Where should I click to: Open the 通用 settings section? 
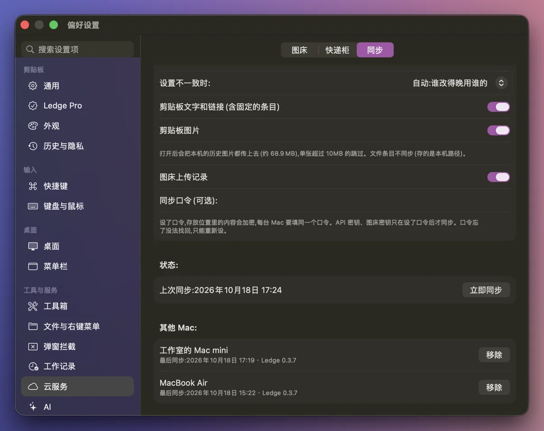(78, 86)
